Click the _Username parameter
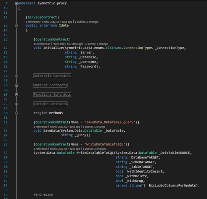This screenshot has height=199, width=207. (x=87, y=62)
